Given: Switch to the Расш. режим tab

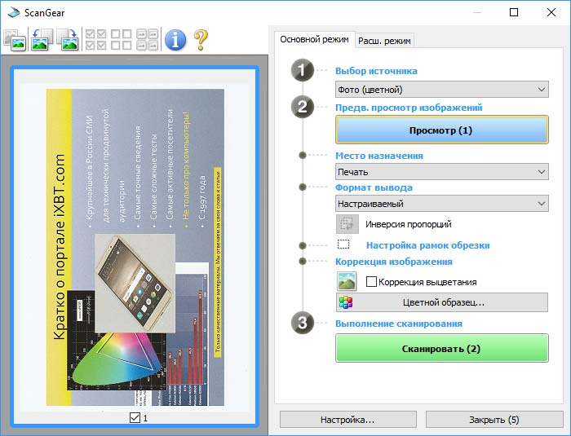Looking at the screenshot, I should click(x=384, y=41).
